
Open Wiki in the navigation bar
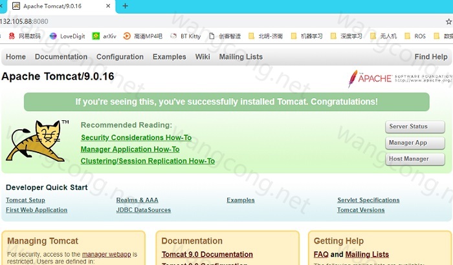coord(203,57)
